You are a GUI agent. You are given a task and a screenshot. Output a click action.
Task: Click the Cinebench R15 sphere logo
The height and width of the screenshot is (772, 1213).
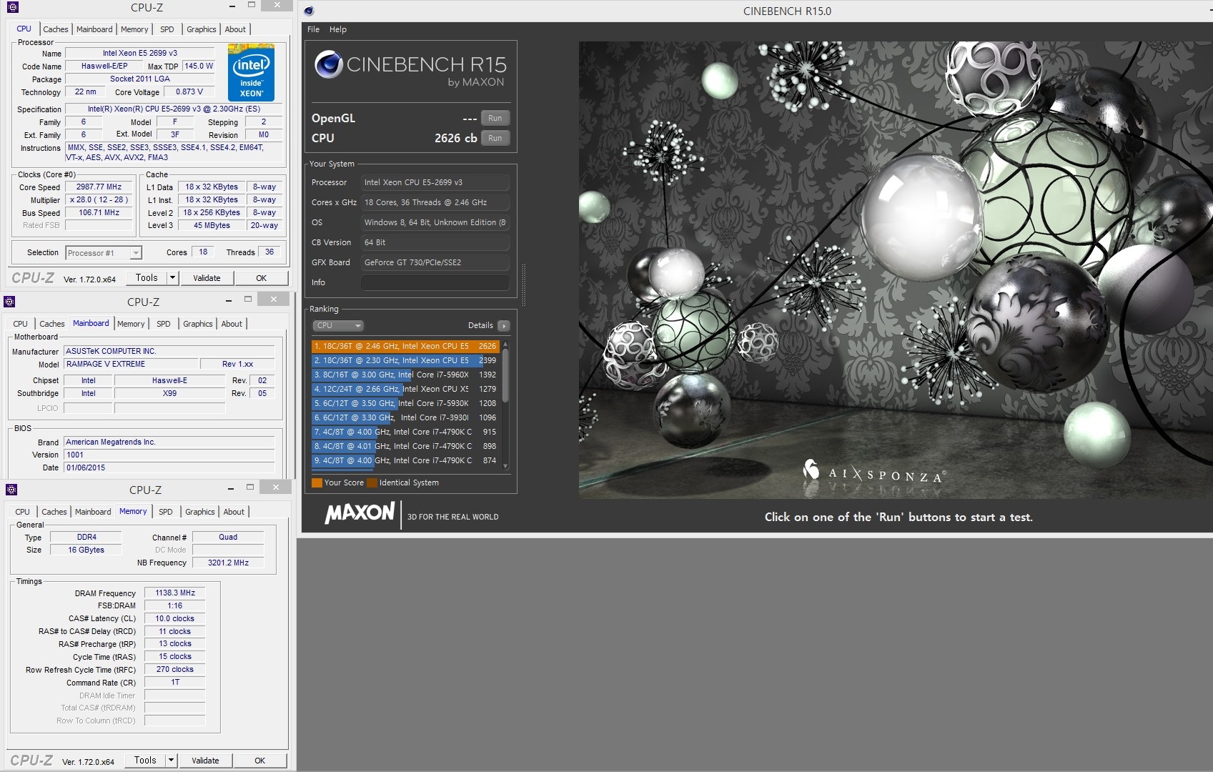tap(328, 65)
